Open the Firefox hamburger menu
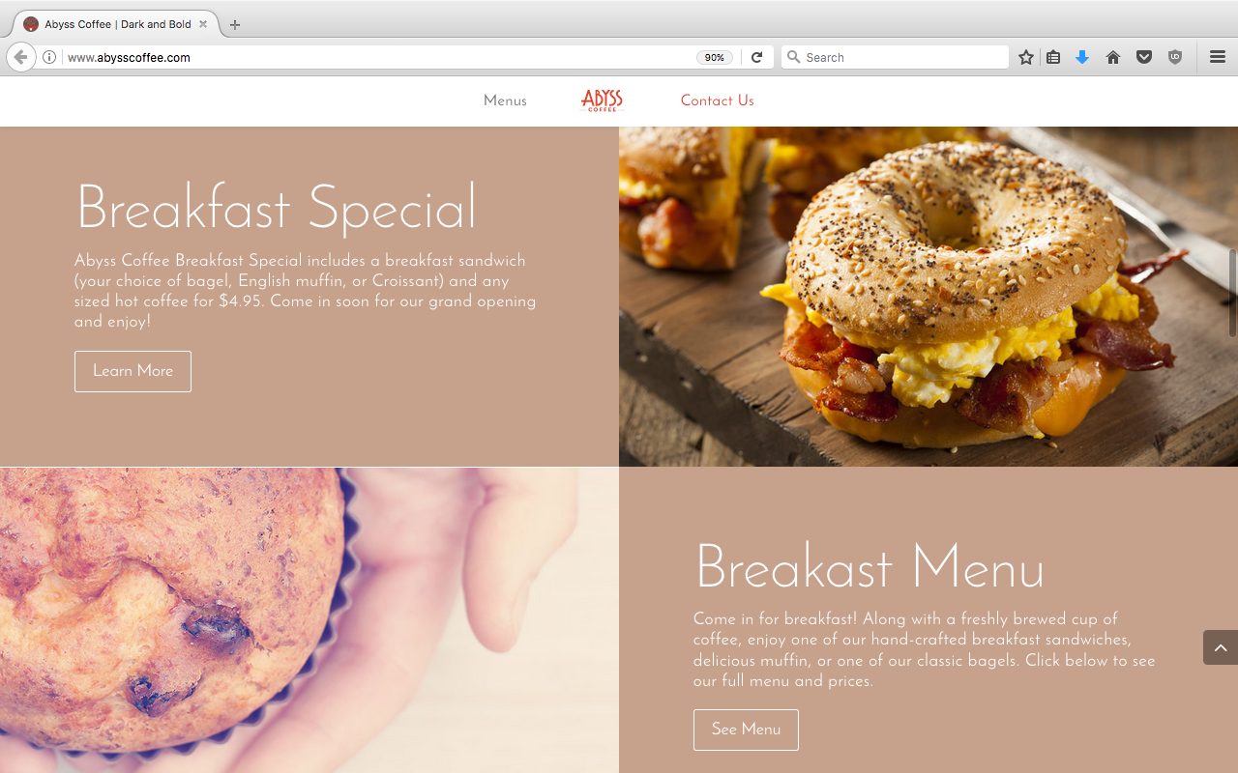 click(1218, 57)
